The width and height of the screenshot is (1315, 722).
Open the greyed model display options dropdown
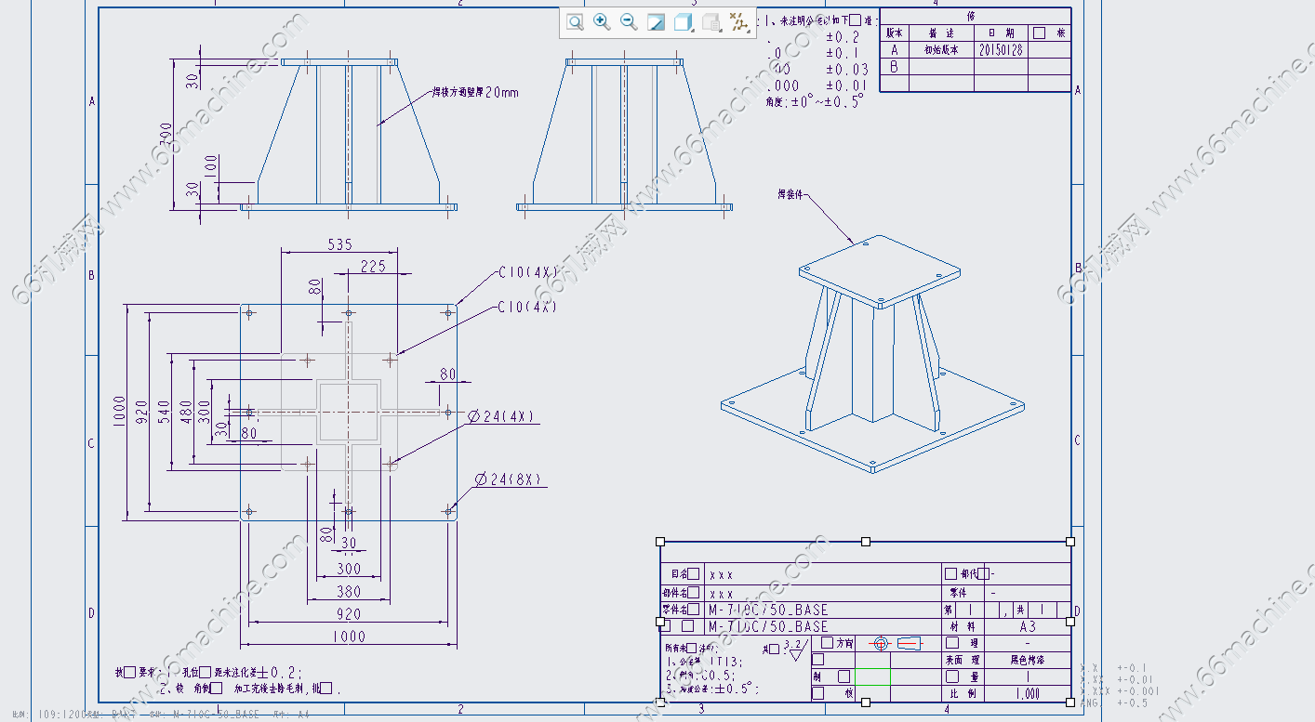712,22
